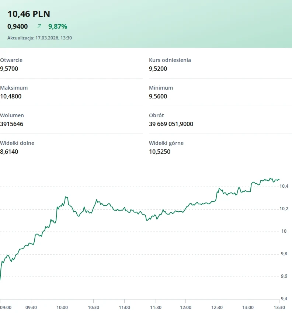Click the 10,4 price axis label
292x319 pixels.
pyautogui.click(x=284, y=186)
